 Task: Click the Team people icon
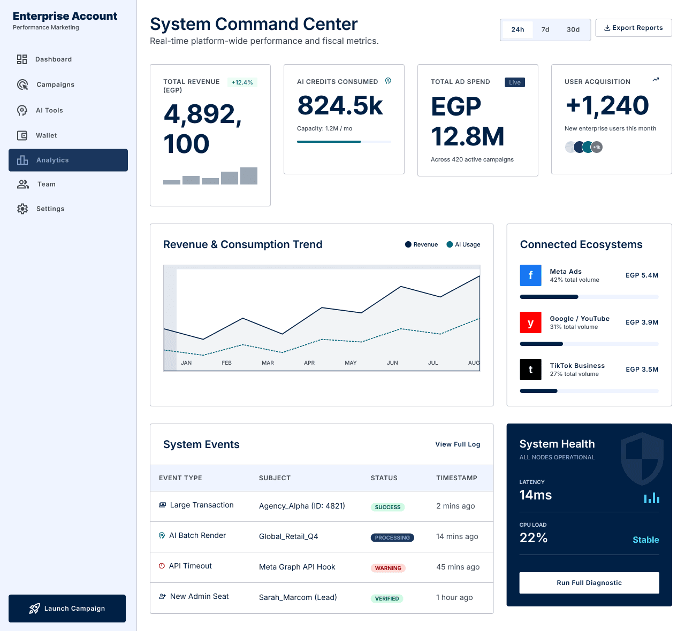(x=23, y=184)
